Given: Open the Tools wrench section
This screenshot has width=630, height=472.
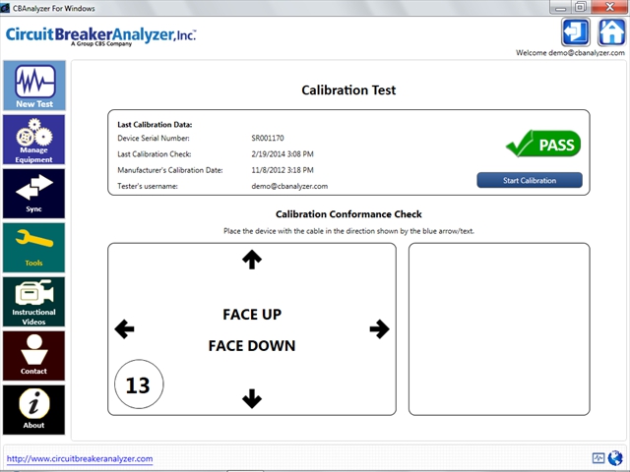Looking at the screenshot, I should point(34,248).
